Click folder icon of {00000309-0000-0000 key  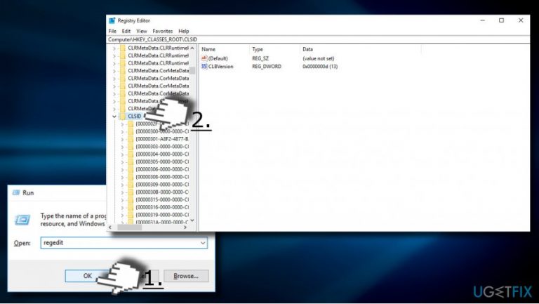(131, 185)
